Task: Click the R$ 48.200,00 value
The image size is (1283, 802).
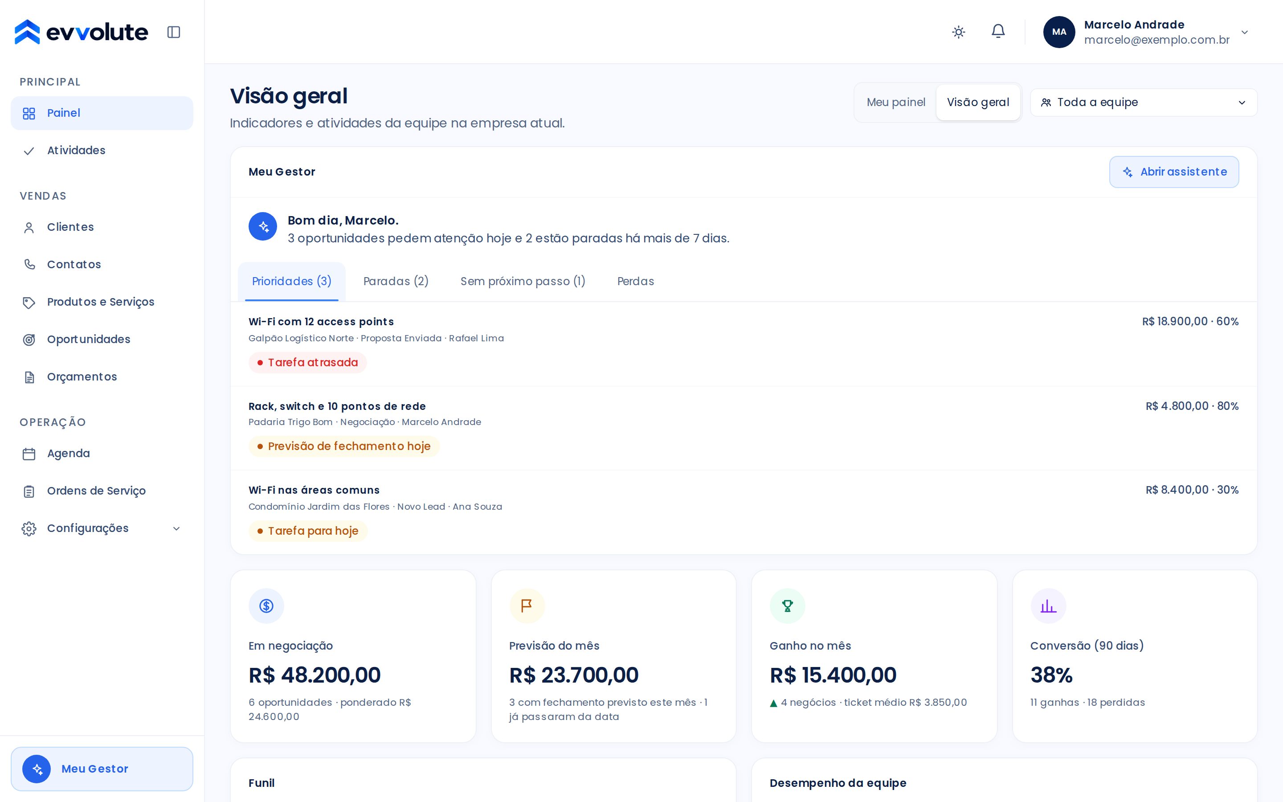Action: tap(315, 675)
